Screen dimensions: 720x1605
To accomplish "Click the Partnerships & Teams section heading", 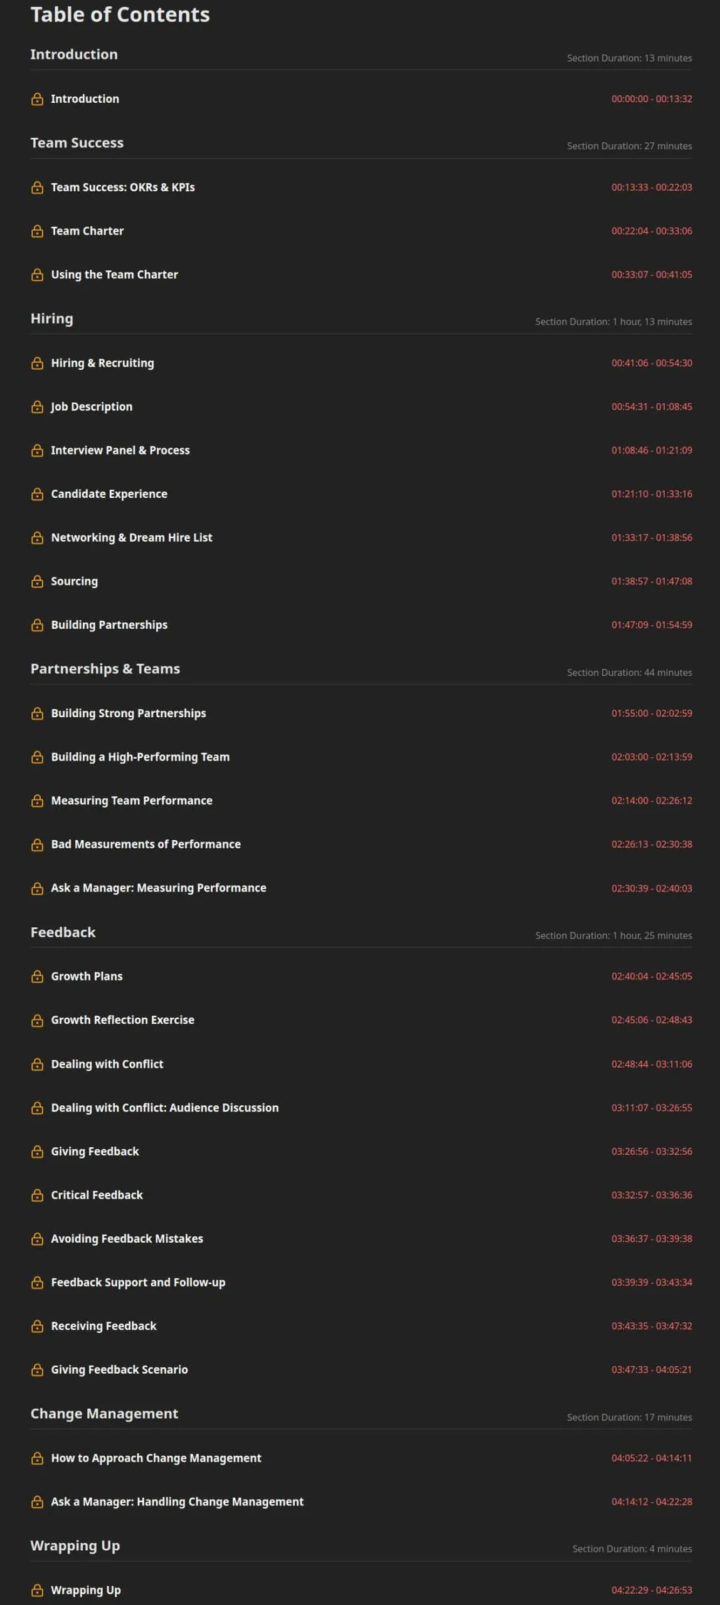I will click(x=105, y=669).
